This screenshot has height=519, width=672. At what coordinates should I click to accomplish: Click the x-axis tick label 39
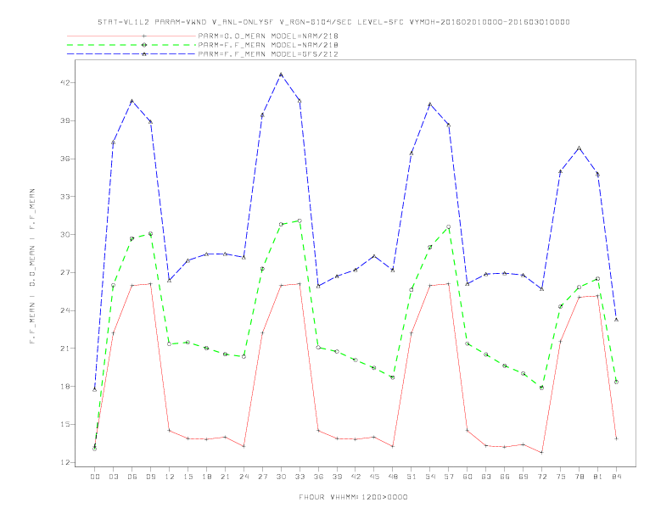pyautogui.click(x=337, y=477)
